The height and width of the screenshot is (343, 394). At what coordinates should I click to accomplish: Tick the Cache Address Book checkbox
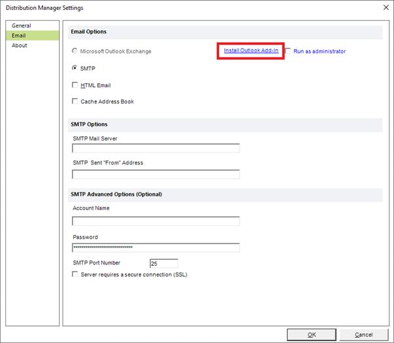[x=75, y=101]
